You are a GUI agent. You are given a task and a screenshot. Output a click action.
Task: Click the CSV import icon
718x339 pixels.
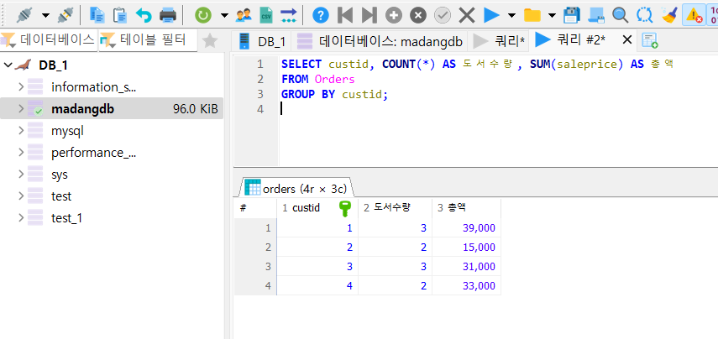(x=265, y=16)
